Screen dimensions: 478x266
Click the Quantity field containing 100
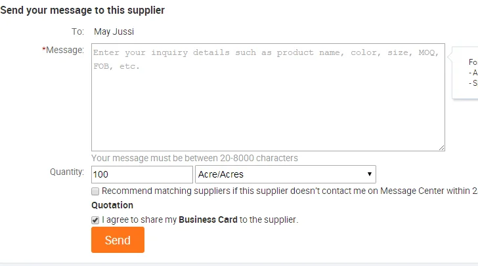(142, 174)
